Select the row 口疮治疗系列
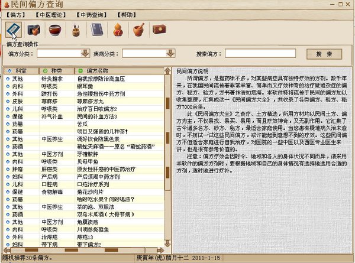This screenshot has width=355, height=263. (84, 184)
